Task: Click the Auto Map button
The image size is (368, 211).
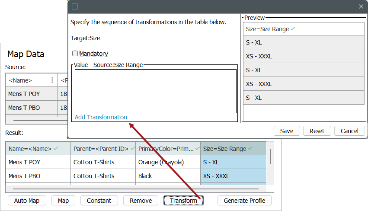Action: click(x=27, y=201)
